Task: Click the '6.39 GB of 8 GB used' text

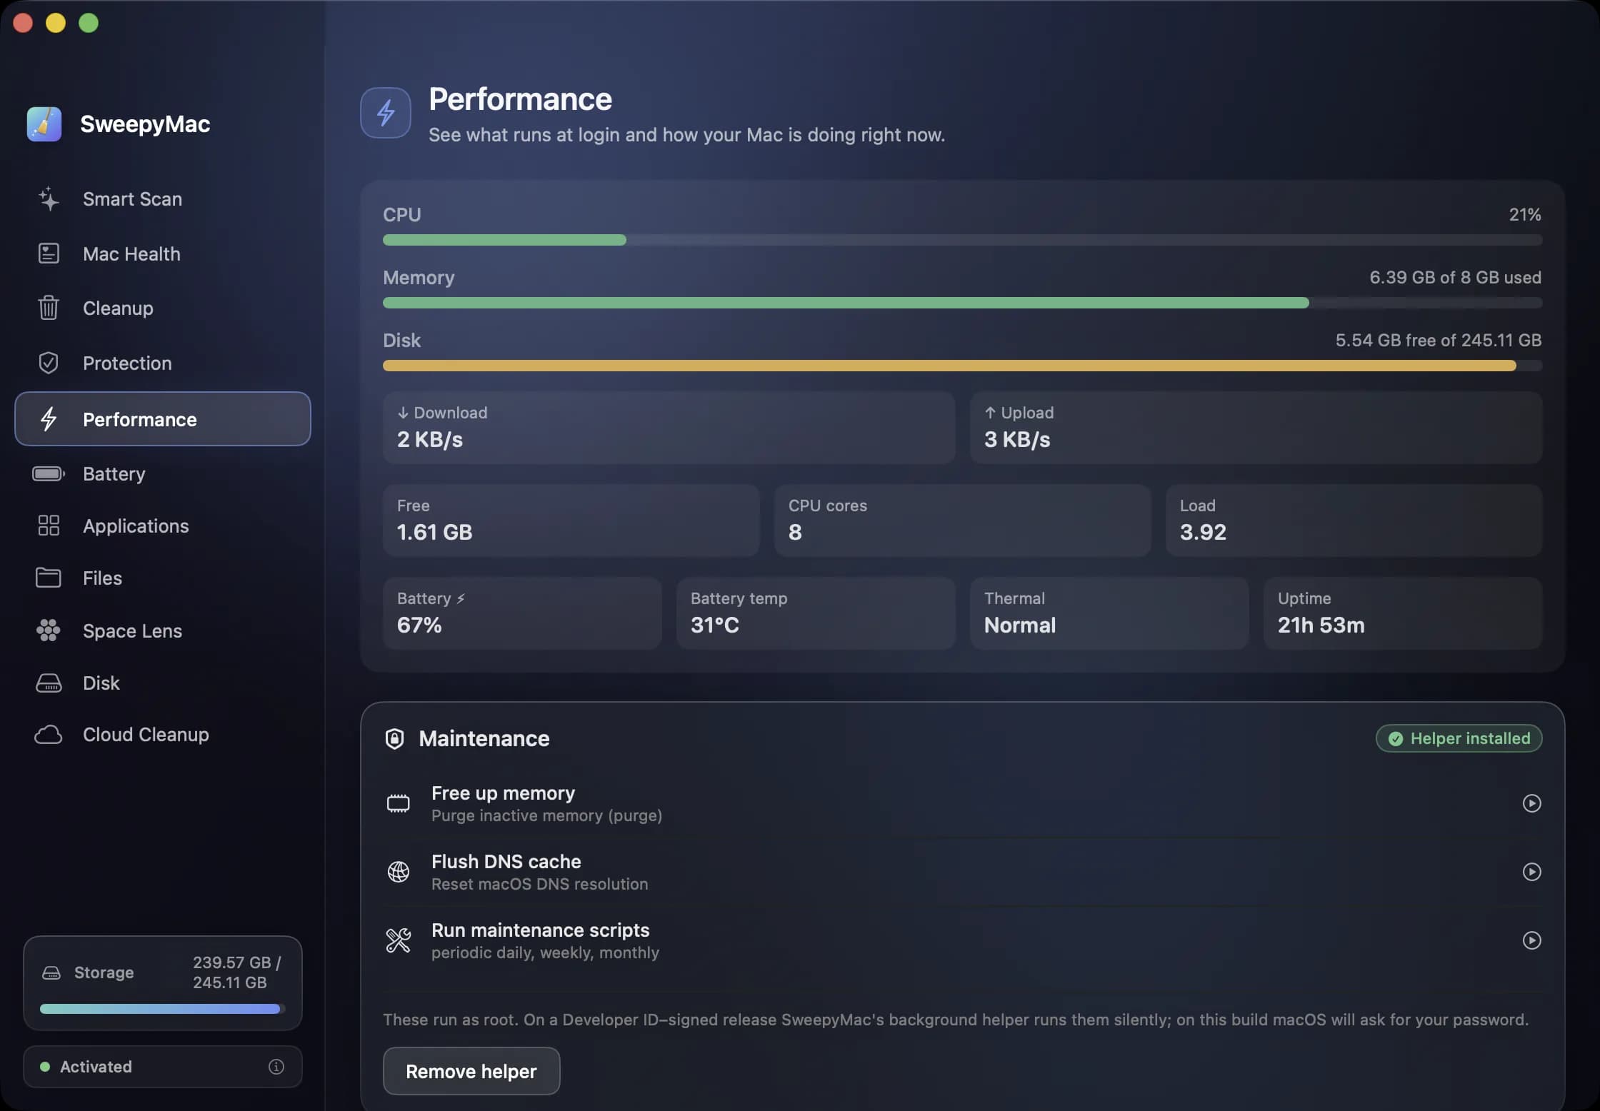Action: pyautogui.click(x=1455, y=277)
